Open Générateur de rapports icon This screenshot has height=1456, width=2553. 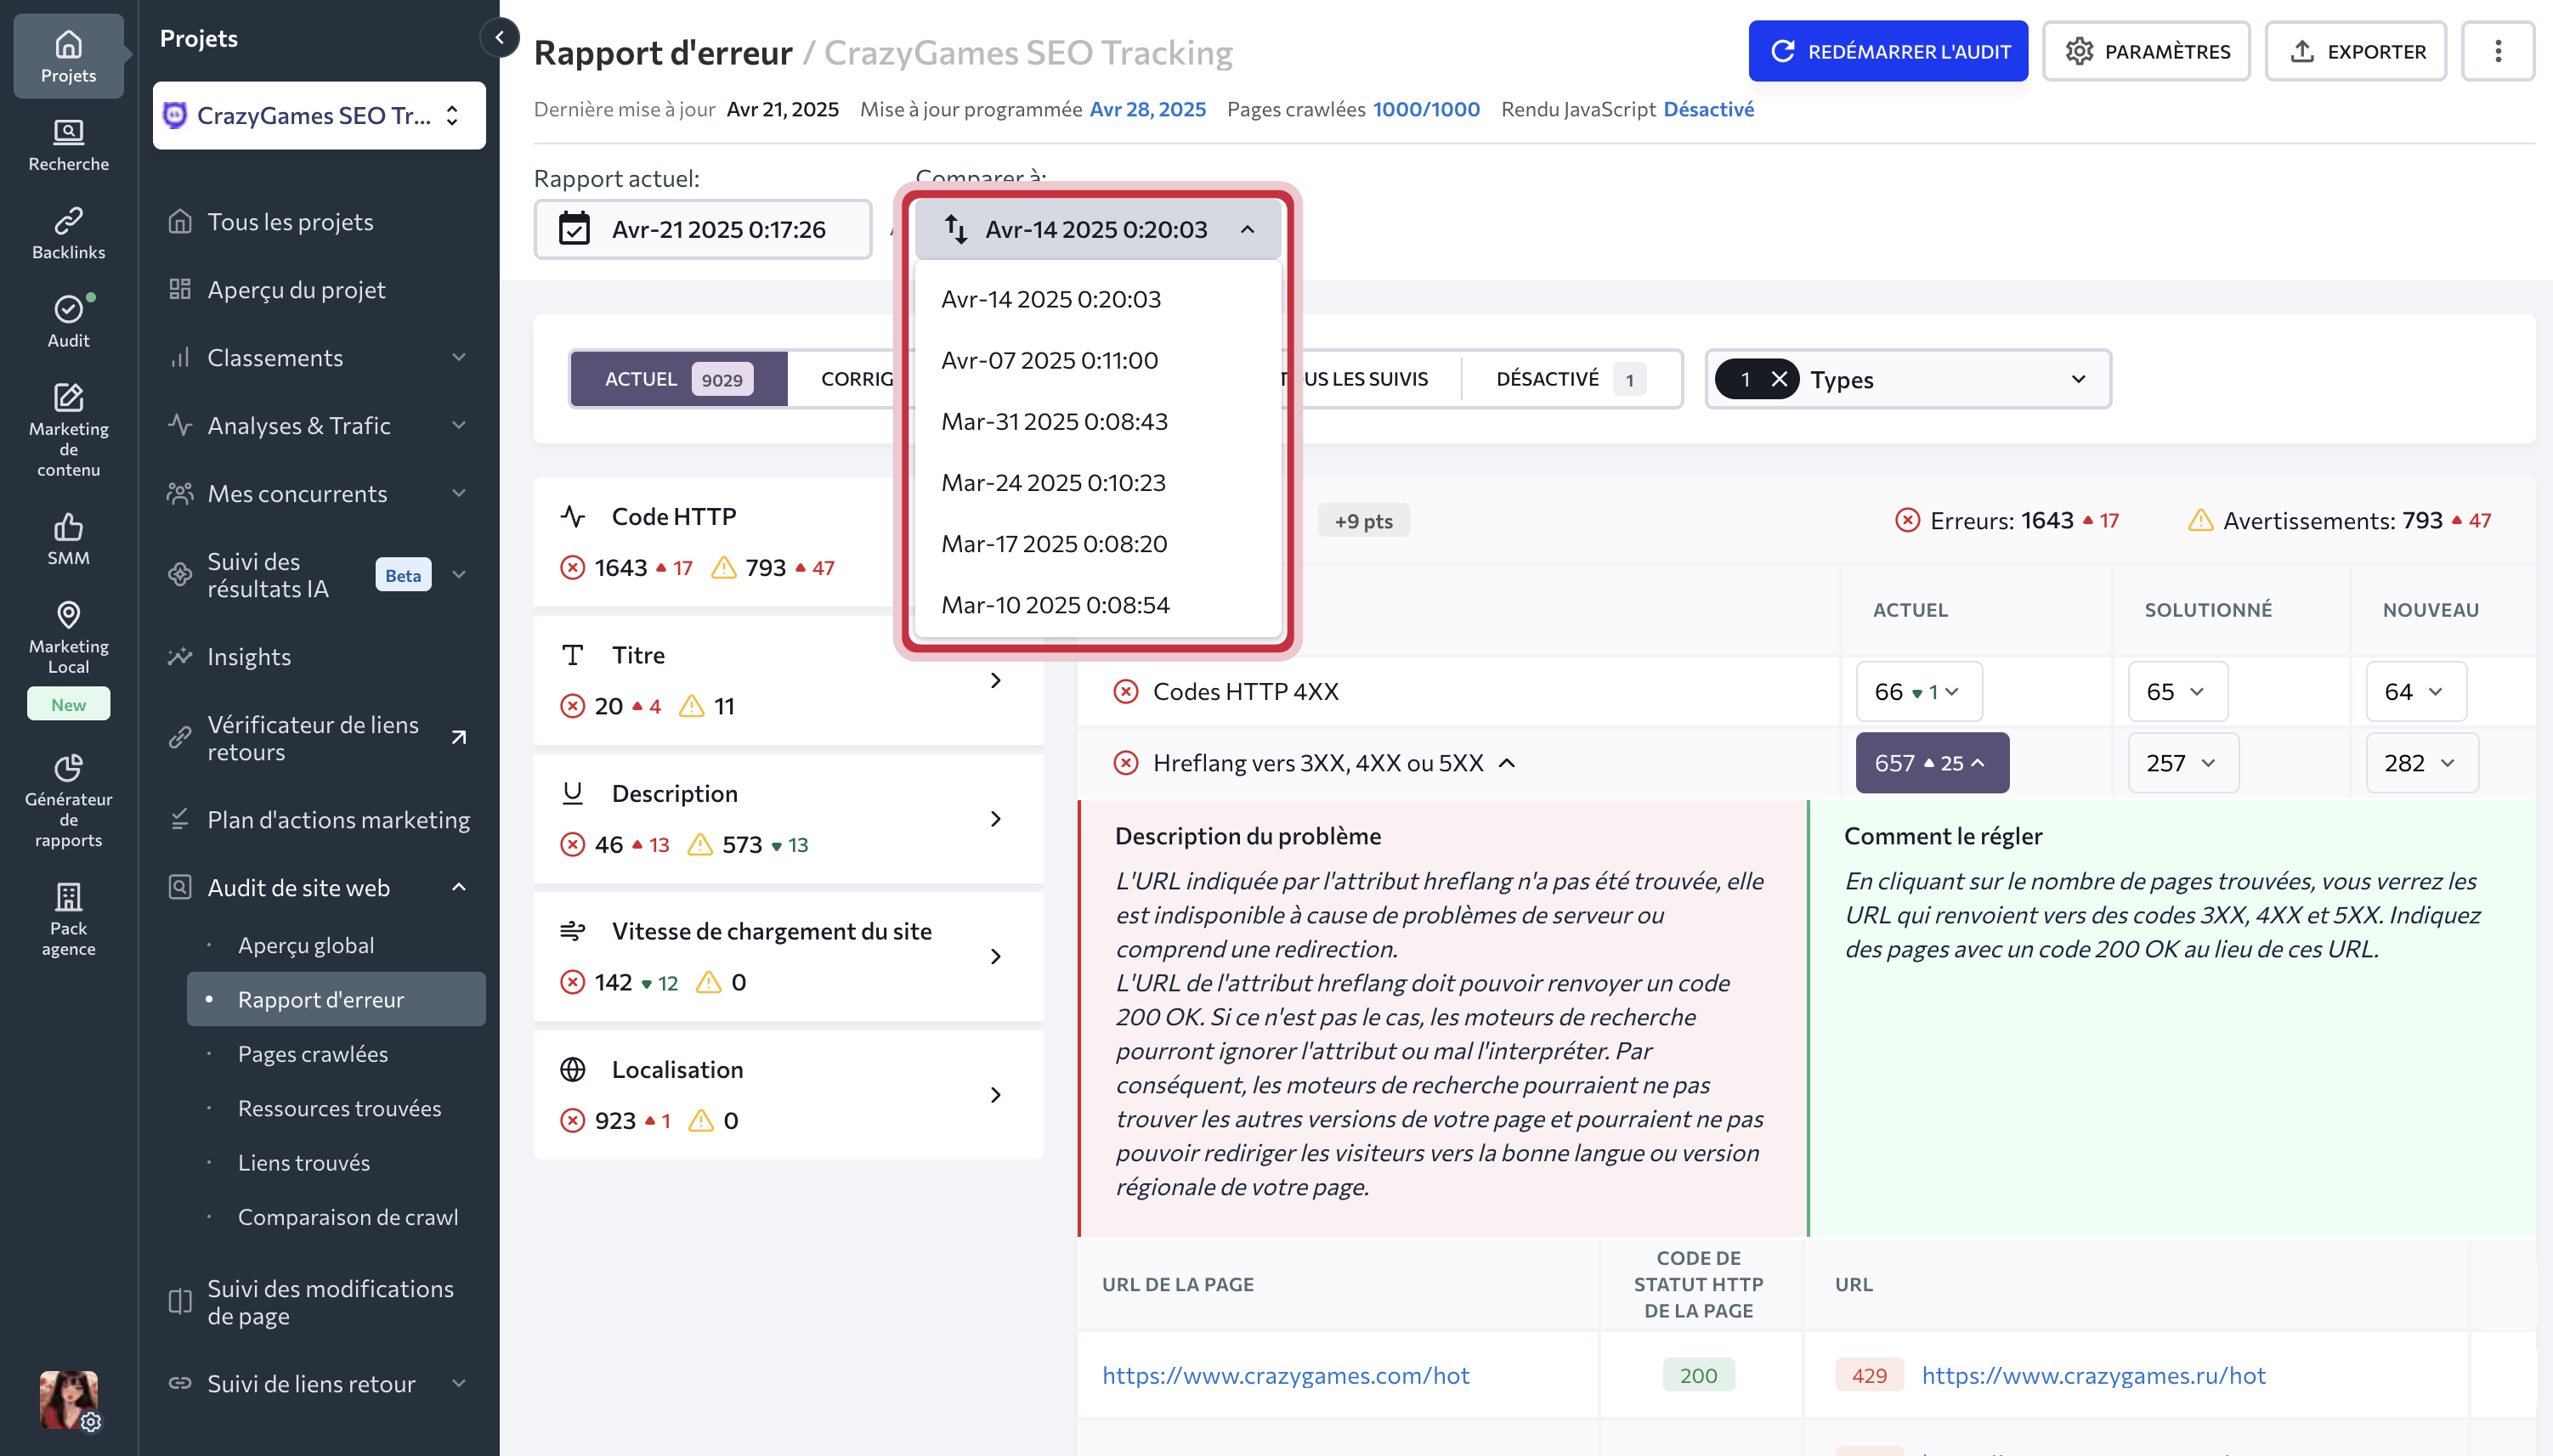(68, 800)
